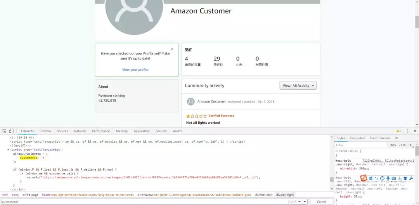
Task: Go to next search result arrow
Action: [305, 202]
